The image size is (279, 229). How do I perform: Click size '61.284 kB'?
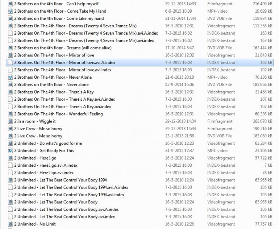263,143
